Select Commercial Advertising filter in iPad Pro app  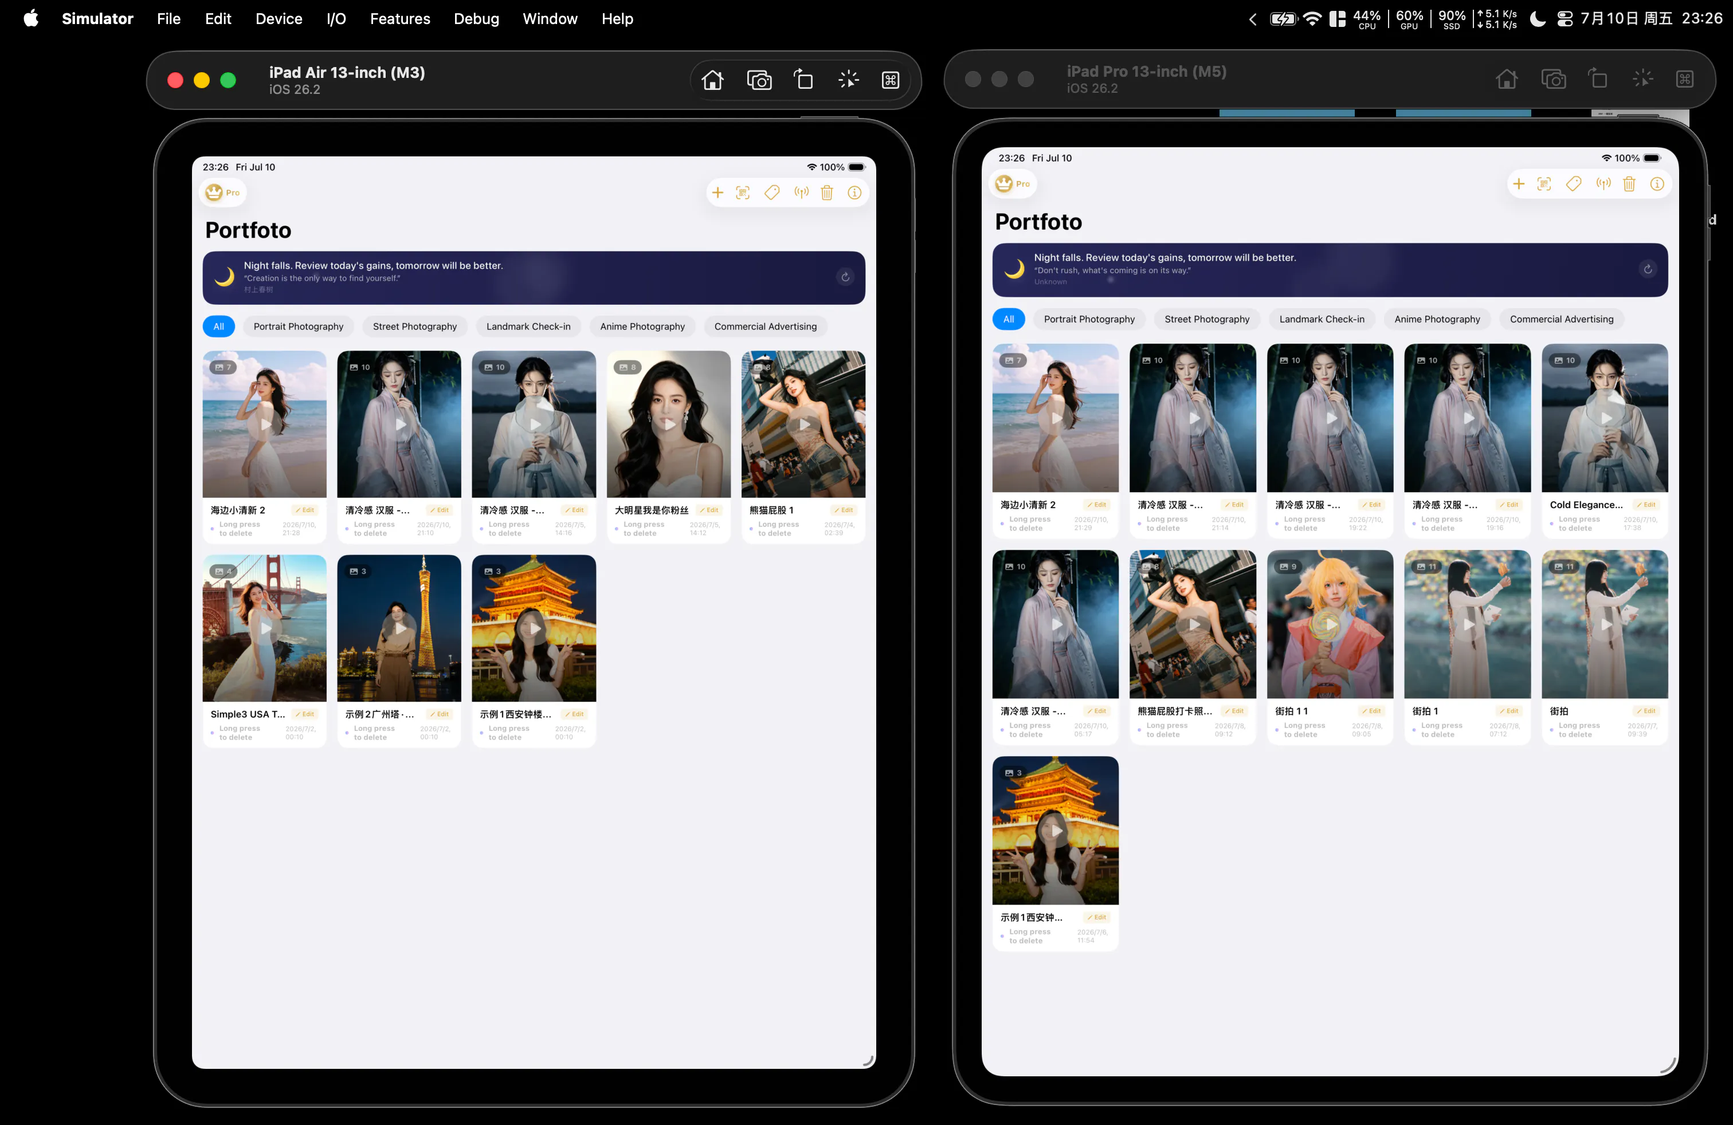(1561, 320)
